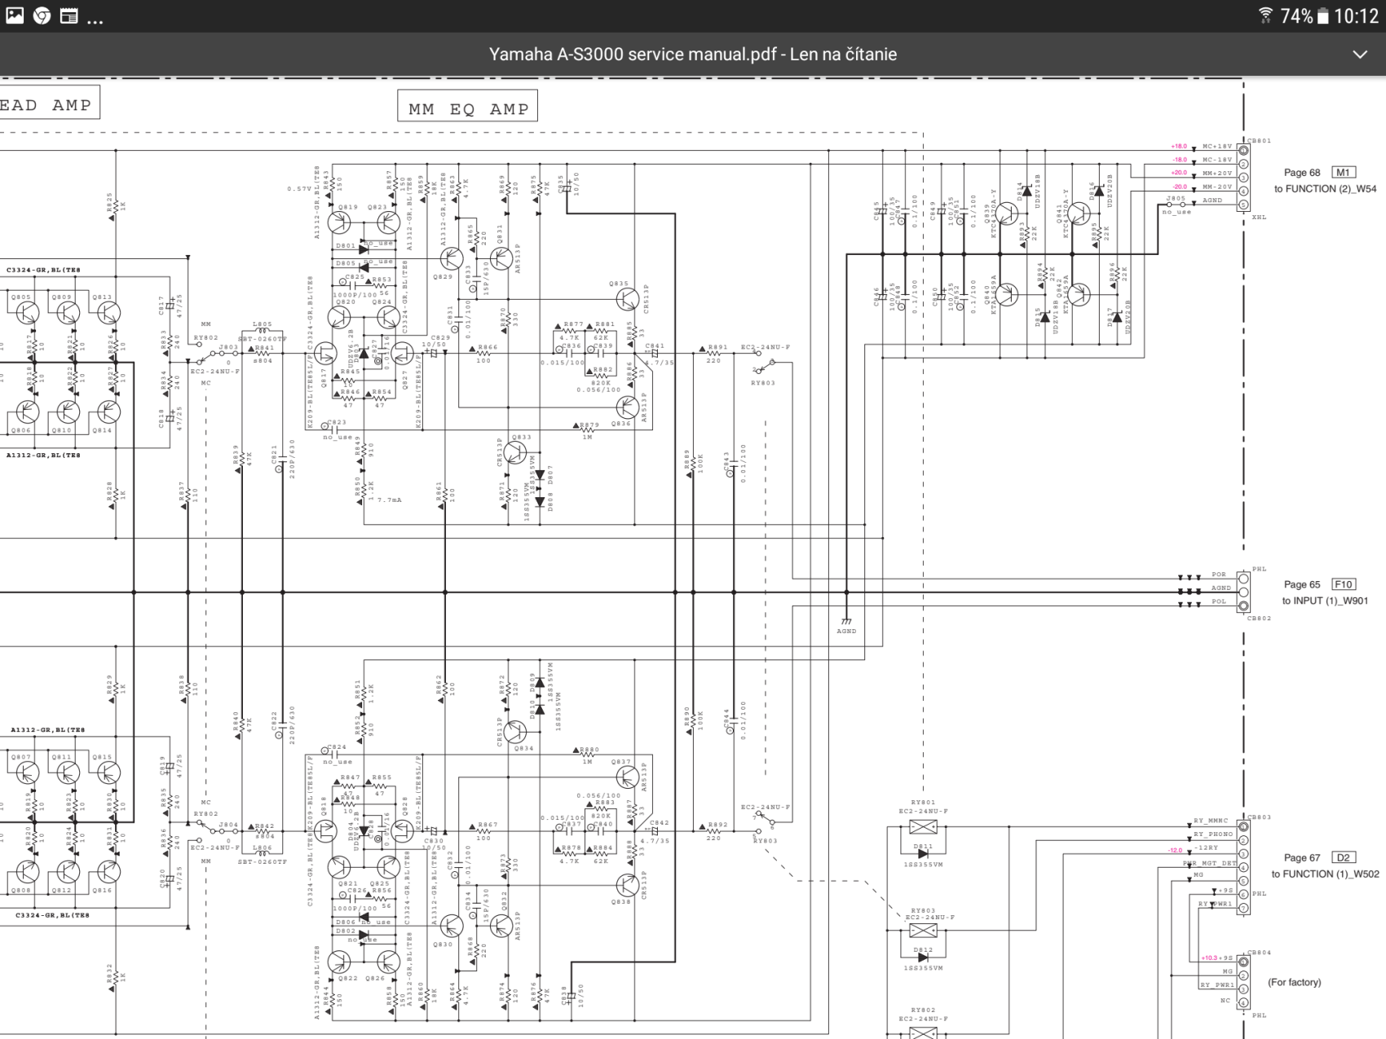1386x1039 pixels.
Task: Tap the Yamaha A-S3000 service manual title
Action: point(692,55)
